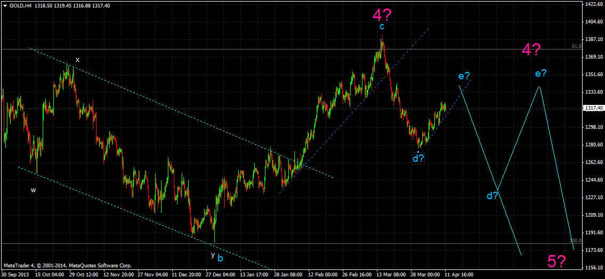Click price axis value 1369.10
Screen dimensions: 605x279
(x=593, y=57)
